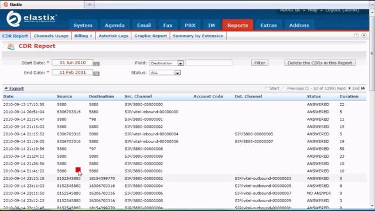Click the help circle icon beside submenu
375x211 pixels.
356,35
